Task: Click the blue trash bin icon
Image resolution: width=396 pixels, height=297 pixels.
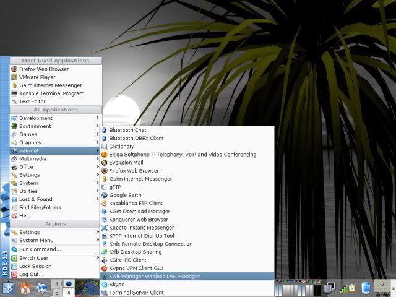Action: click(366, 288)
